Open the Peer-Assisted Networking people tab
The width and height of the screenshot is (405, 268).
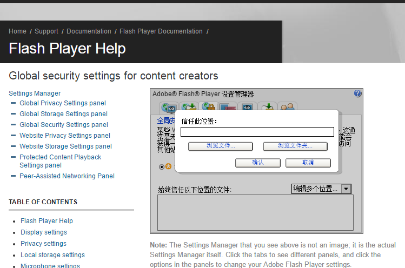(287, 107)
